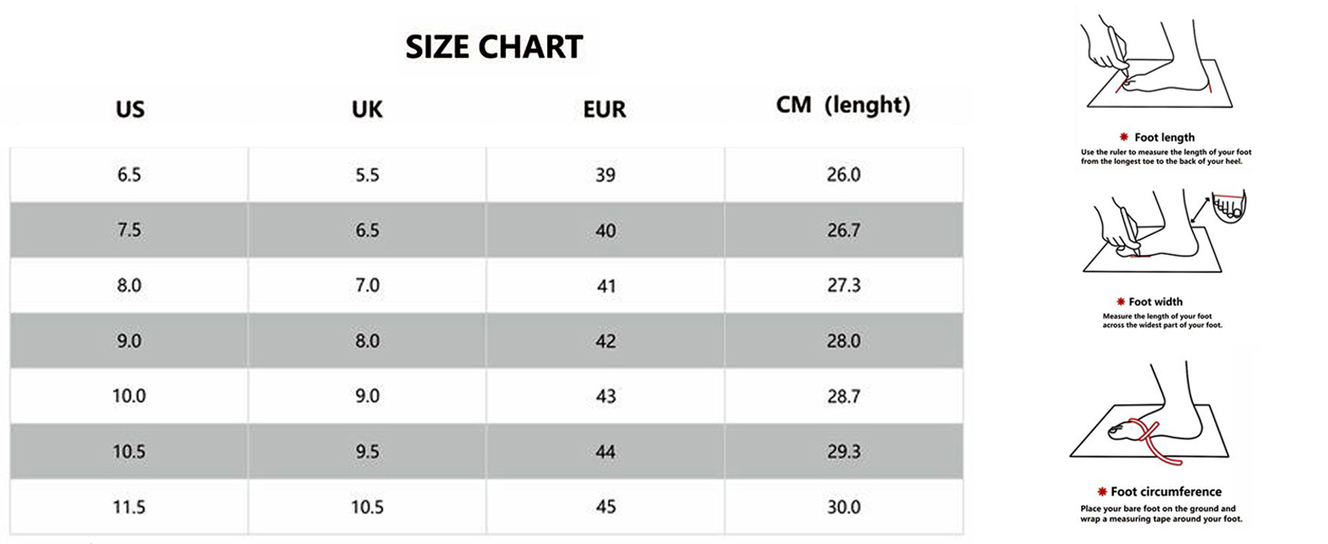Screen dimensions: 1328x544
Task: Click the US column header
Action: click(x=130, y=110)
